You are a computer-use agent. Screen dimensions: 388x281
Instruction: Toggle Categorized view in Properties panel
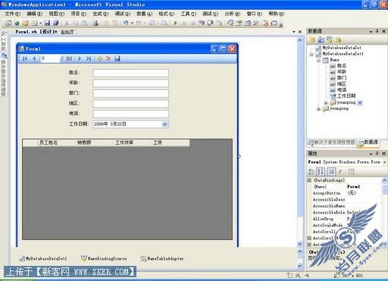(x=311, y=172)
